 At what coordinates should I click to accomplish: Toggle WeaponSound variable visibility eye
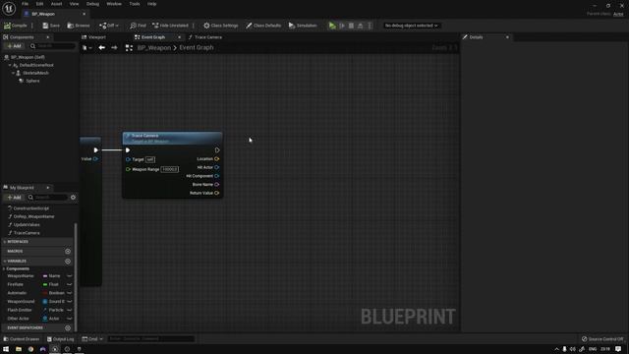click(70, 302)
